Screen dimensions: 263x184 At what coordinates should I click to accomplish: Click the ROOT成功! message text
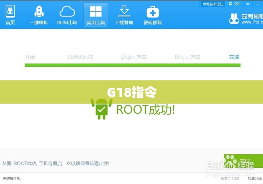146,110
